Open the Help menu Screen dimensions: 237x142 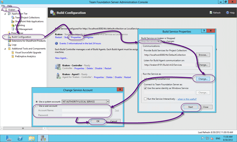[x=10, y=6]
